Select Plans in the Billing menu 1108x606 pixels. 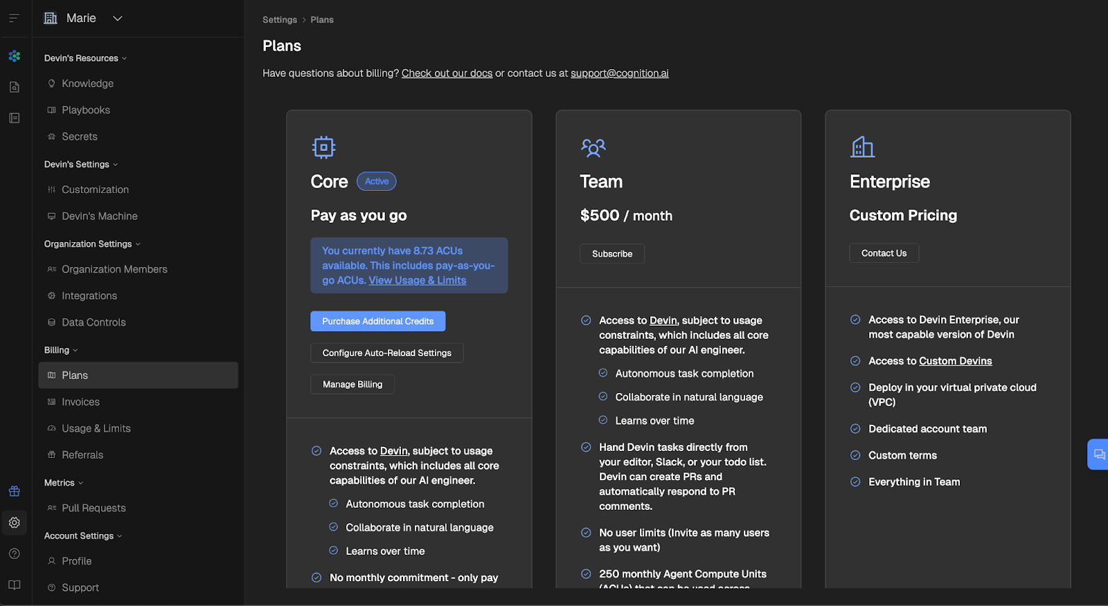(138, 375)
